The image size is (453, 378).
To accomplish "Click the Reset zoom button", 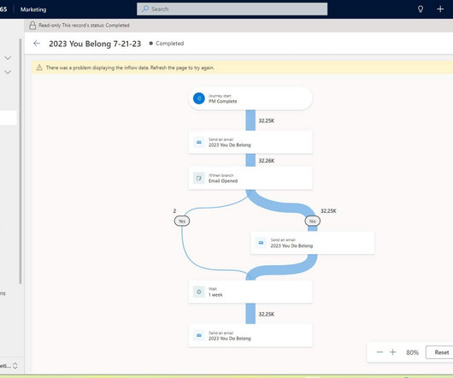I will pos(441,352).
